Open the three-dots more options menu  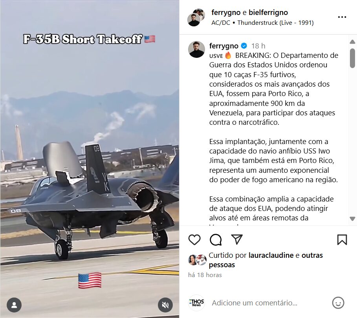click(x=342, y=17)
